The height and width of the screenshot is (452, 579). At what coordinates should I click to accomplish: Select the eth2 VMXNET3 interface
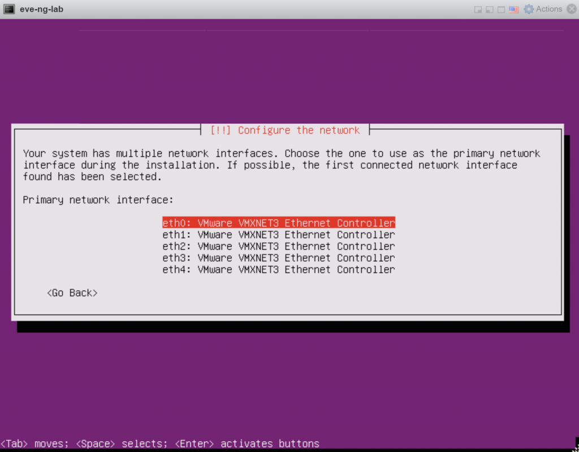[278, 246]
